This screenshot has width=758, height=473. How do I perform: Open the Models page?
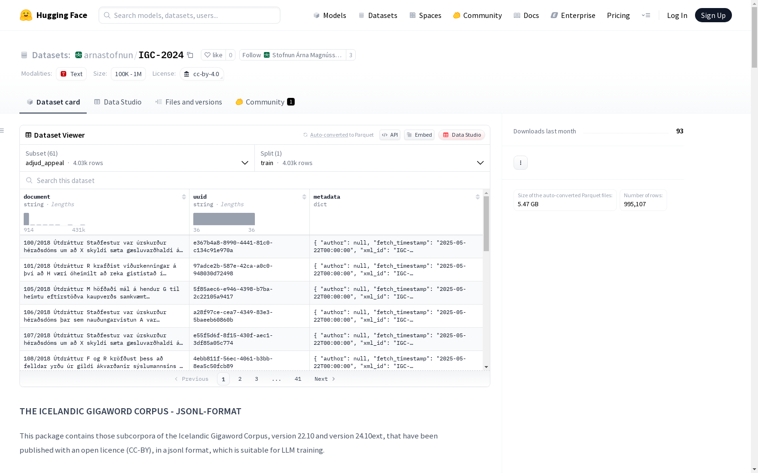tap(330, 15)
